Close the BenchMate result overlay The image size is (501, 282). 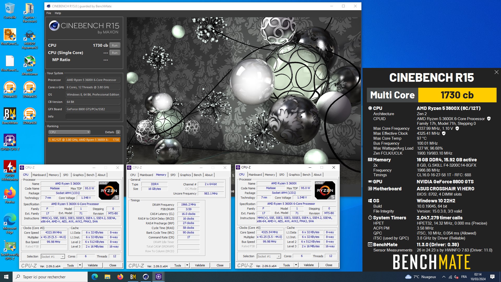[496, 72]
